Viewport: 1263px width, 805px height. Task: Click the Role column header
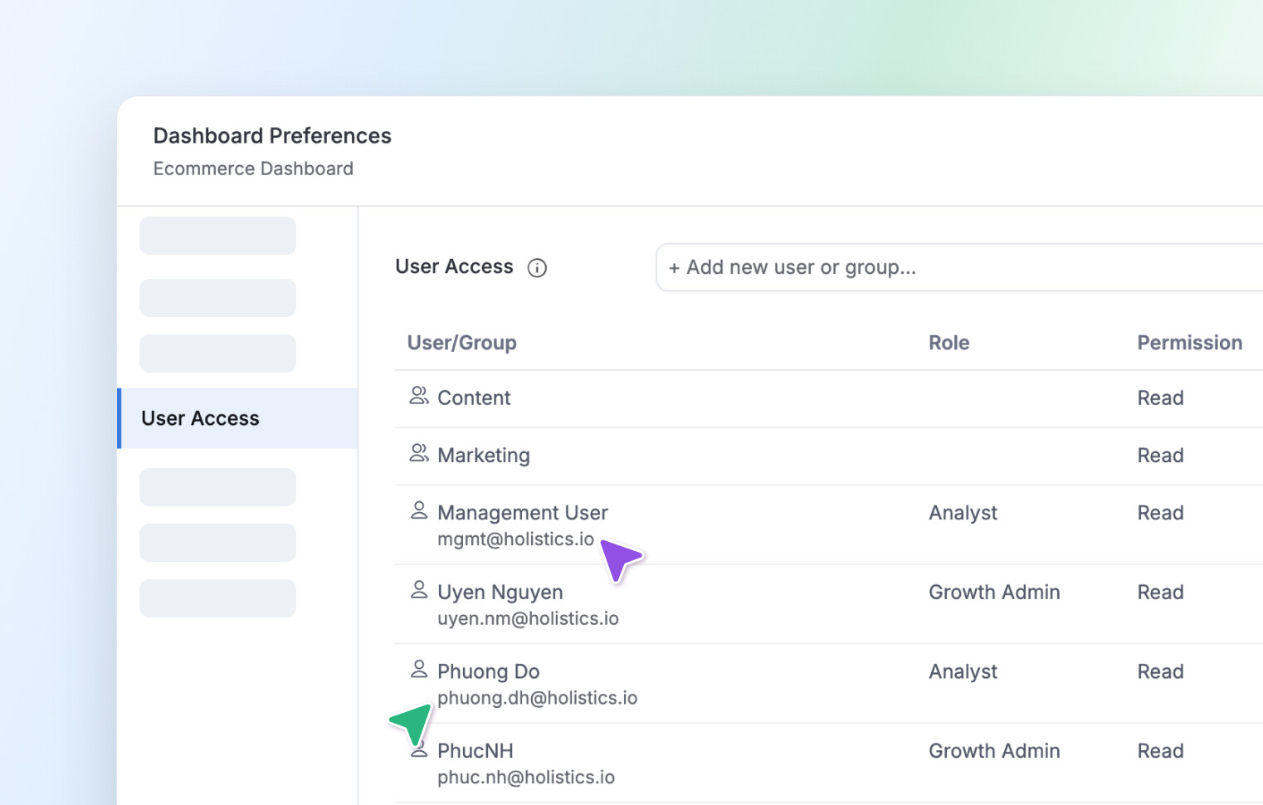[x=948, y=343]
